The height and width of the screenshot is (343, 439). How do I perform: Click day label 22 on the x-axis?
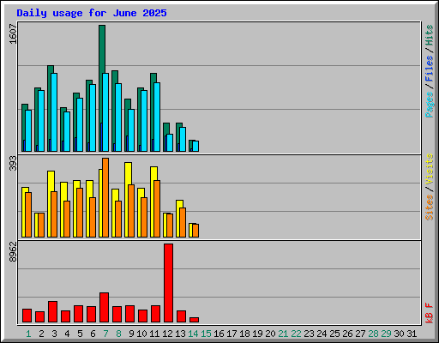point(296,334)
